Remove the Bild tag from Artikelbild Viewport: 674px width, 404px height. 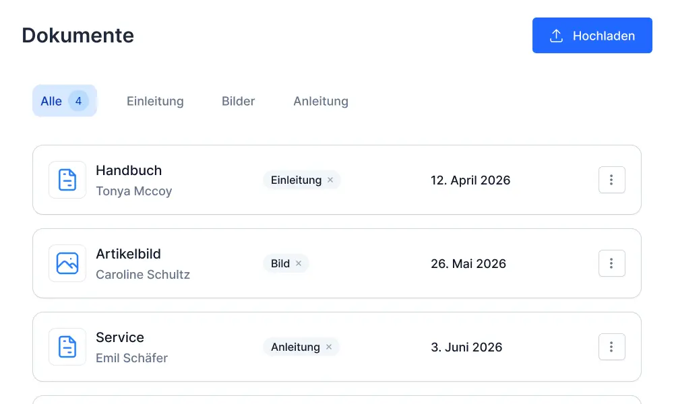point(299,263)
